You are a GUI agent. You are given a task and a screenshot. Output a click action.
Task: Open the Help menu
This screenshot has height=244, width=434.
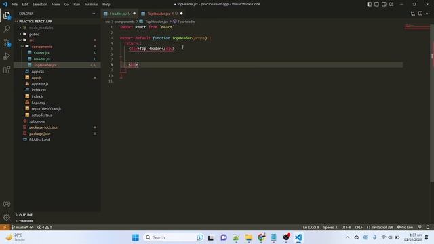click(x=106, y=5)
